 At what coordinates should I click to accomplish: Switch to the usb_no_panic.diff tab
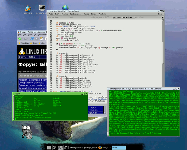(102, 17)
